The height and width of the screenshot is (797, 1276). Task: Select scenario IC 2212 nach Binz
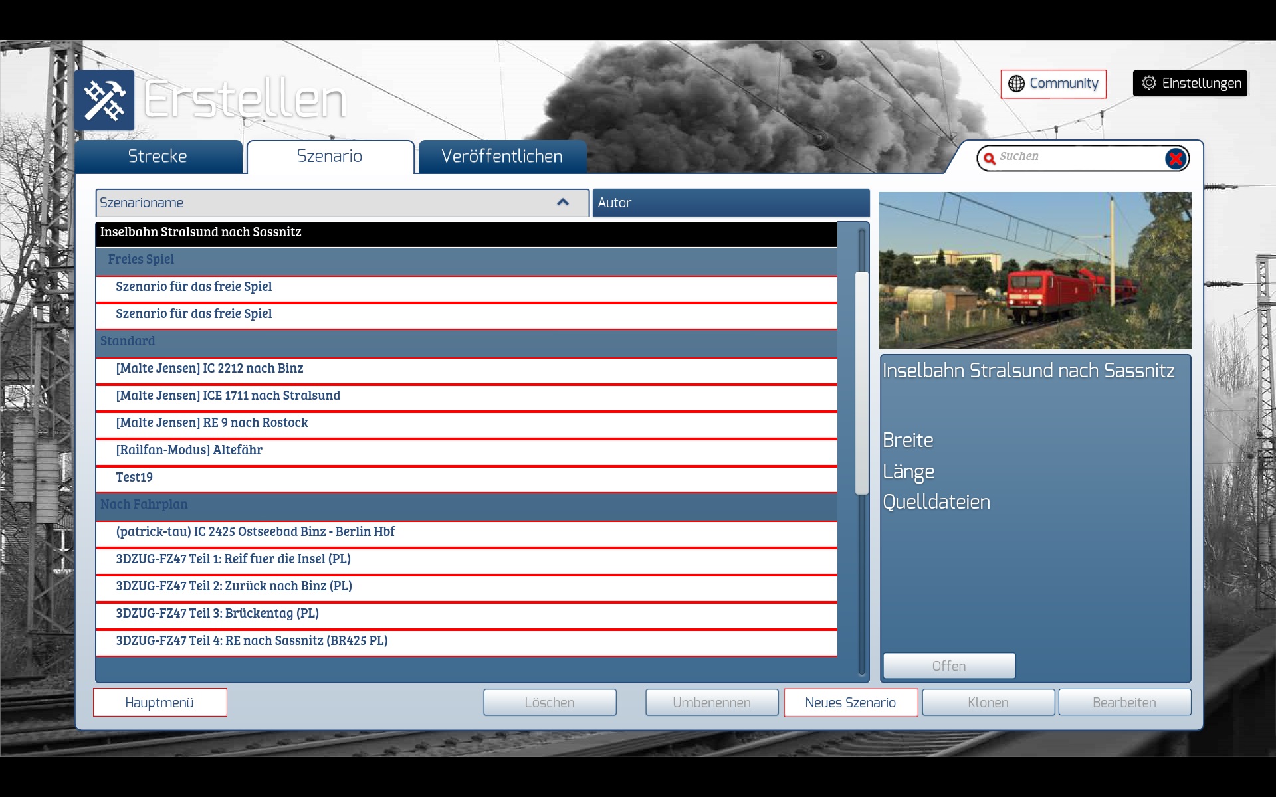tap(209, 369)
